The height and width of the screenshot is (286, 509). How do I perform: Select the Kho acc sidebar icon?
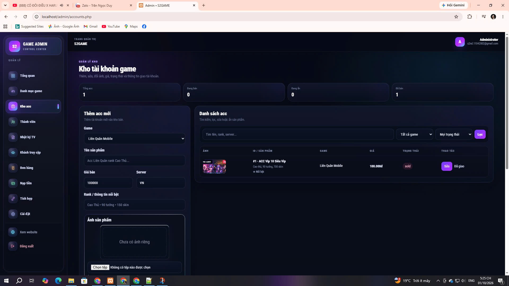pyautogui.click(x=13, y=106)
